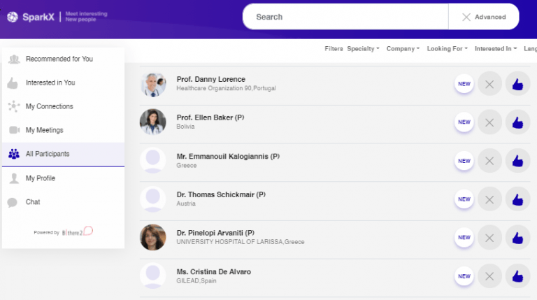537x300 pixels.
Task: Dismiss Prof. Ellen Baker with X
Action: [x=489, y=122]
